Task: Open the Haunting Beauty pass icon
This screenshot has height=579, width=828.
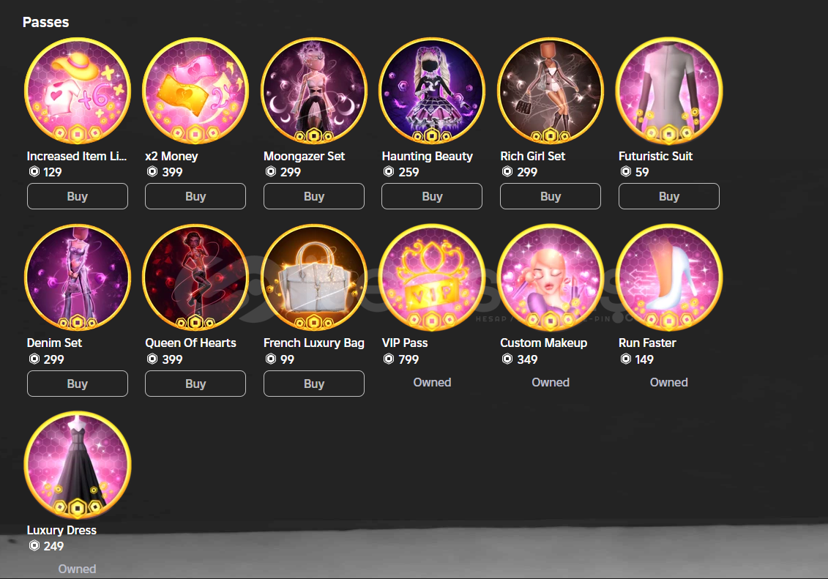Action: [x=432, y=91]
